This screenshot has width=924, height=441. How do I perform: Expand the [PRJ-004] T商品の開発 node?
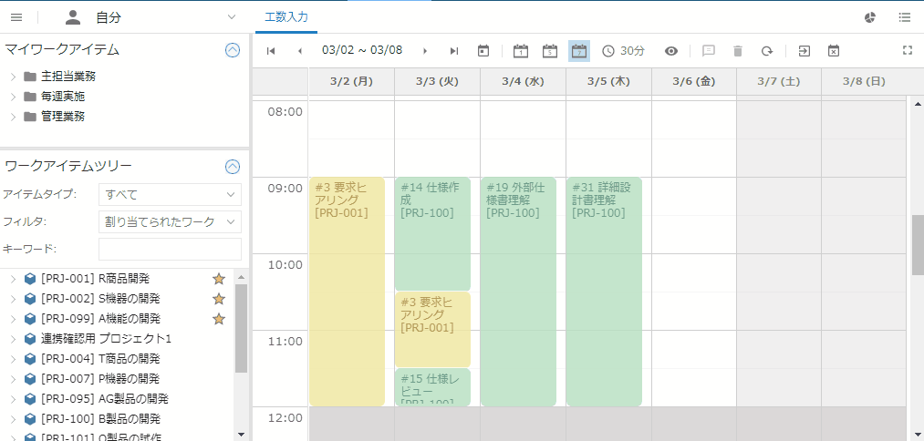pyautogui.click(x=13, y=359)
